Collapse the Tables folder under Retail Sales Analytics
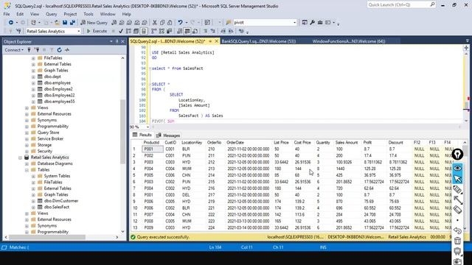Image resolution: width=472 pixels, height=265 pixels. pyautogui.click(x=27, y=170)
